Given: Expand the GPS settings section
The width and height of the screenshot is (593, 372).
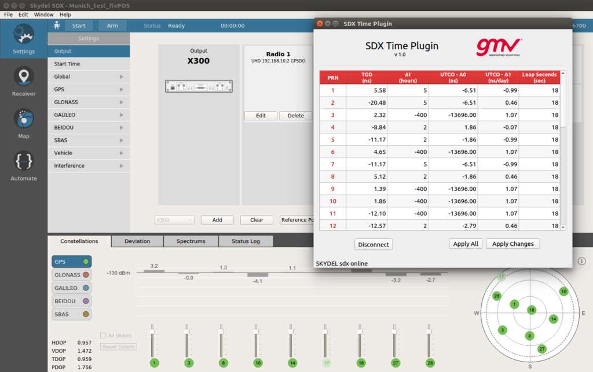Looking at the screenshot, I should pyautogui.click(x=88, y=89).
